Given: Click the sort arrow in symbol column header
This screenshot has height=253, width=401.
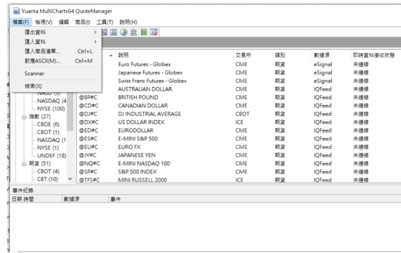Looking at the screenshot, I should click(111, 55).
